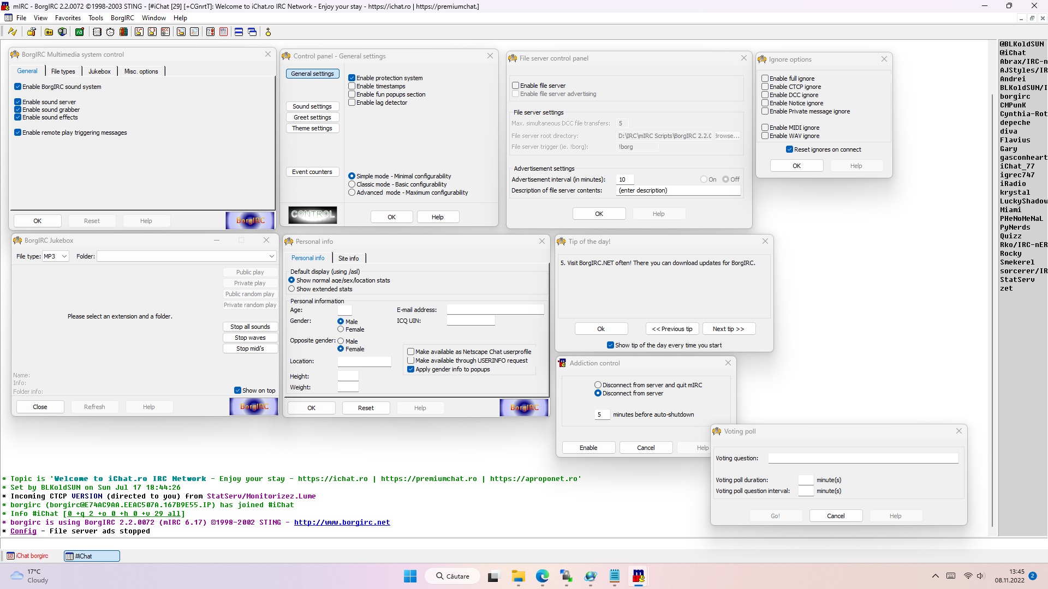Click Next tip >> button

[x=728, y=329]
